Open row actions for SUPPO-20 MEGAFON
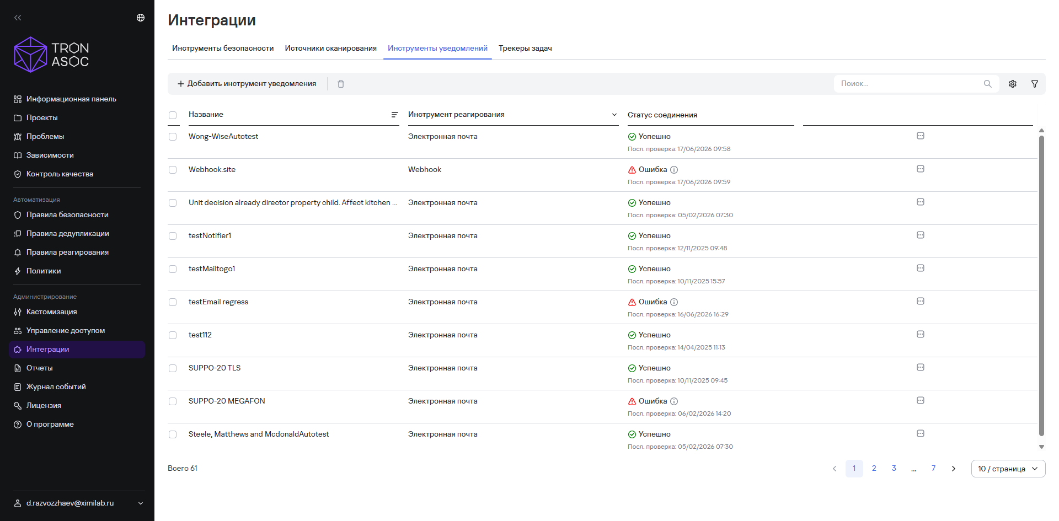Screen dimensions: 1059x521 tap(921, 400)
